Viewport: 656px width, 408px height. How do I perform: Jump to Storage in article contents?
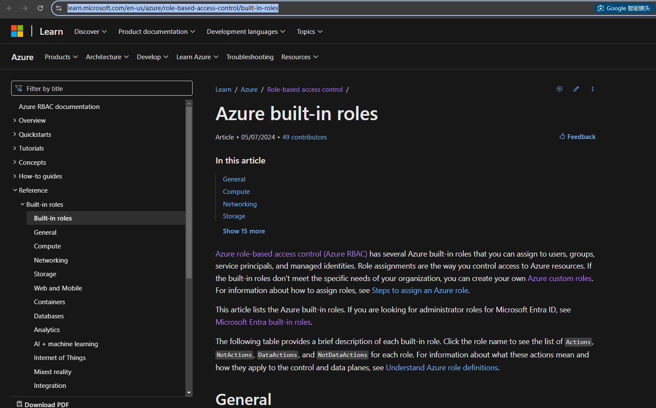point(234,216)
